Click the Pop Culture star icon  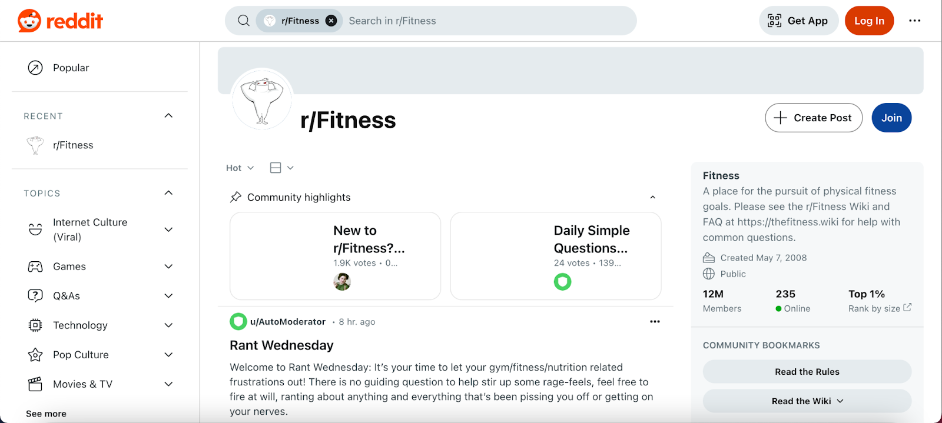[35, 354]
